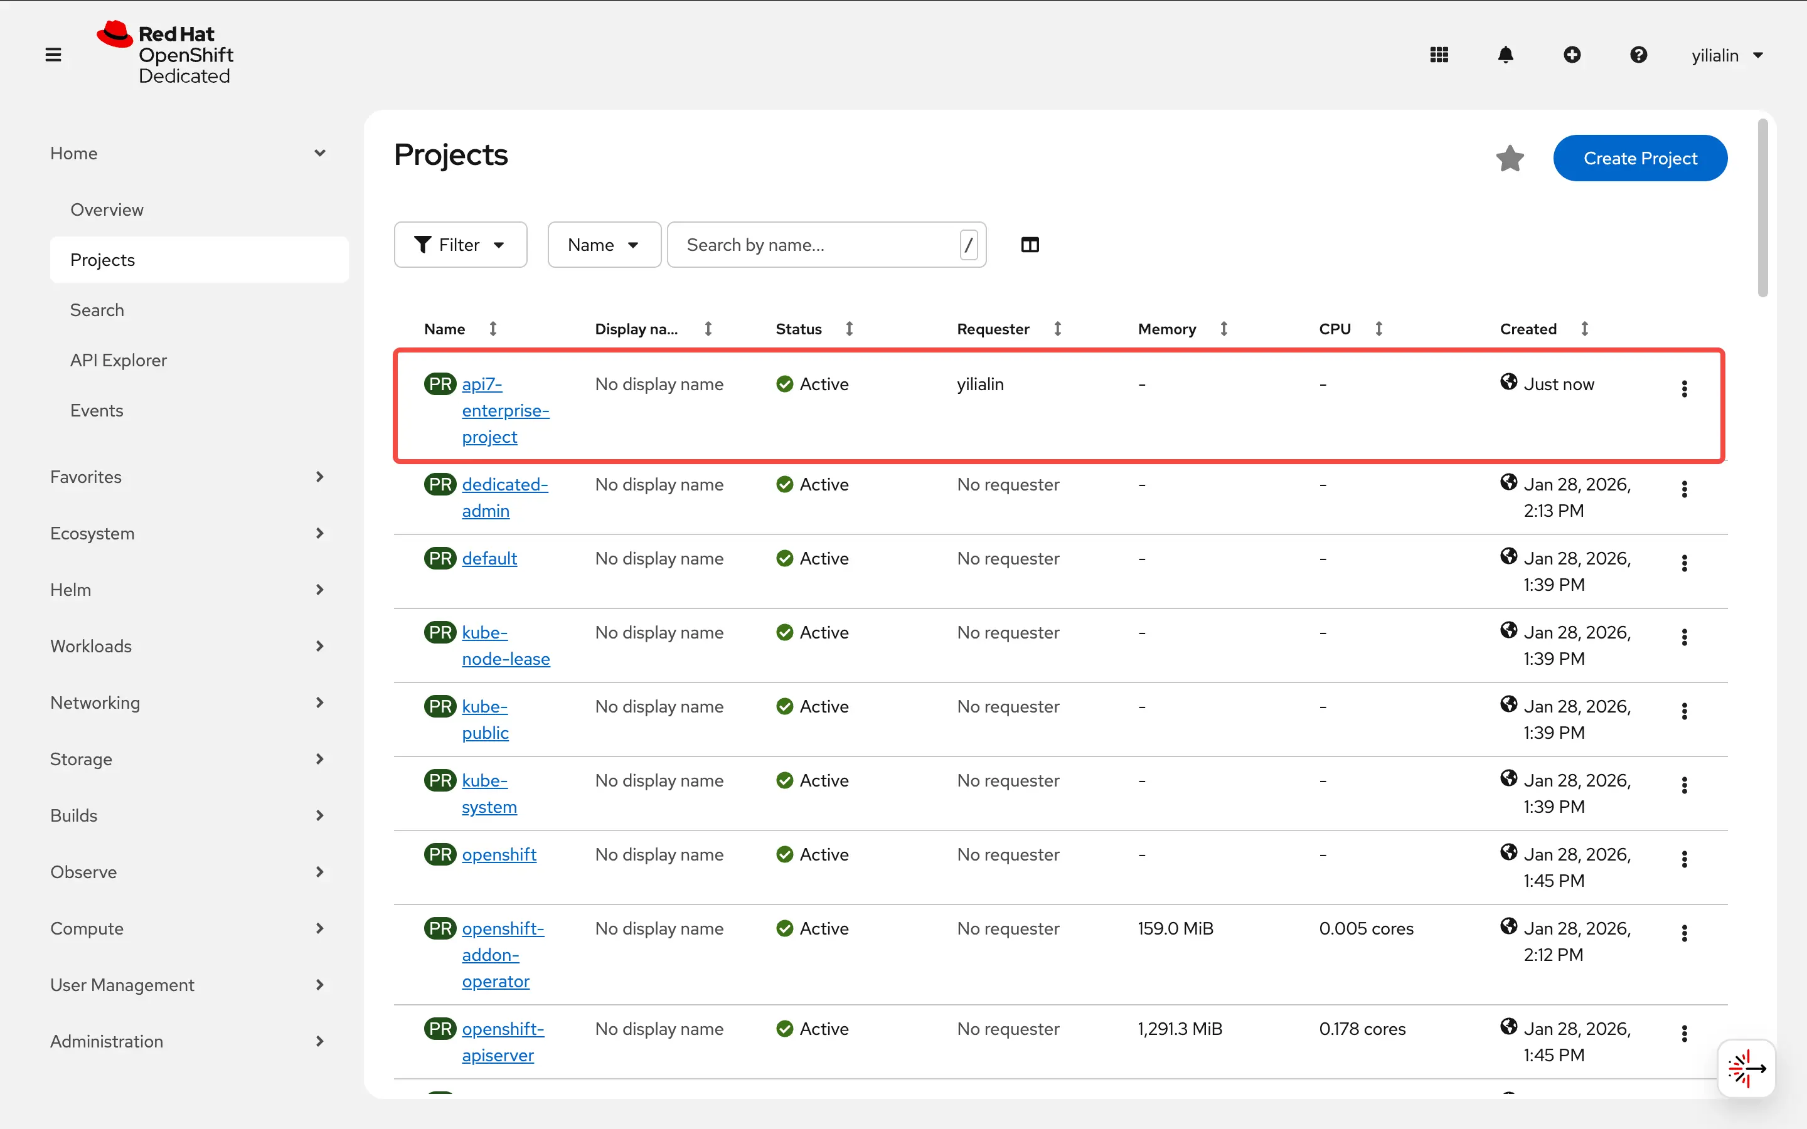Open the help question mark icon
1807x1129 pixels.
(x=1638, y=54)
